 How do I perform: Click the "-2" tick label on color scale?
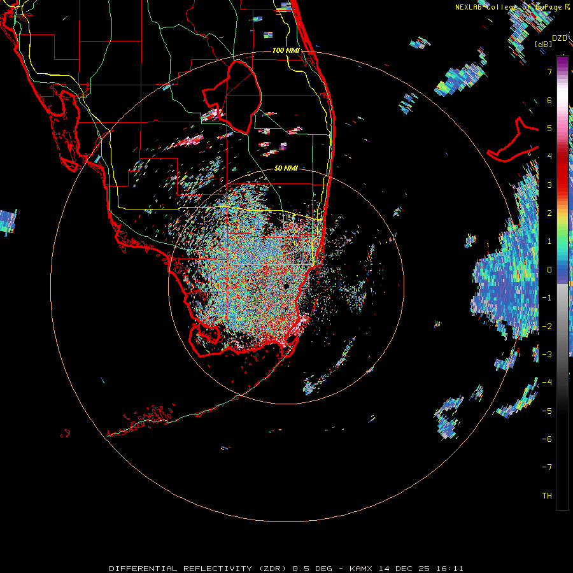coord(547,327)
